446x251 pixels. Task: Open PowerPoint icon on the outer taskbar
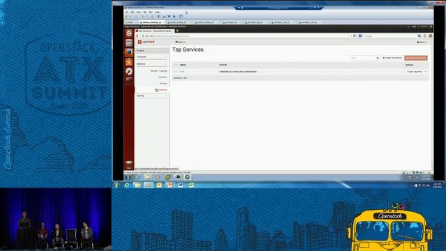coord(170,185)
